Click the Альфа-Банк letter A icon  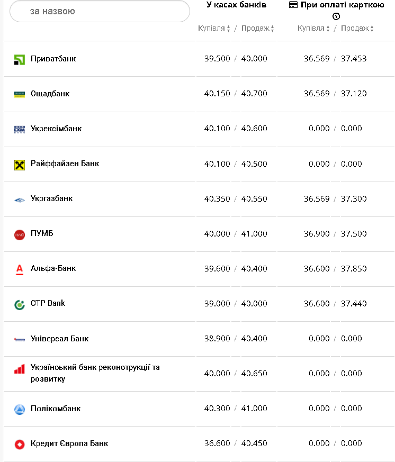(20, 269)
